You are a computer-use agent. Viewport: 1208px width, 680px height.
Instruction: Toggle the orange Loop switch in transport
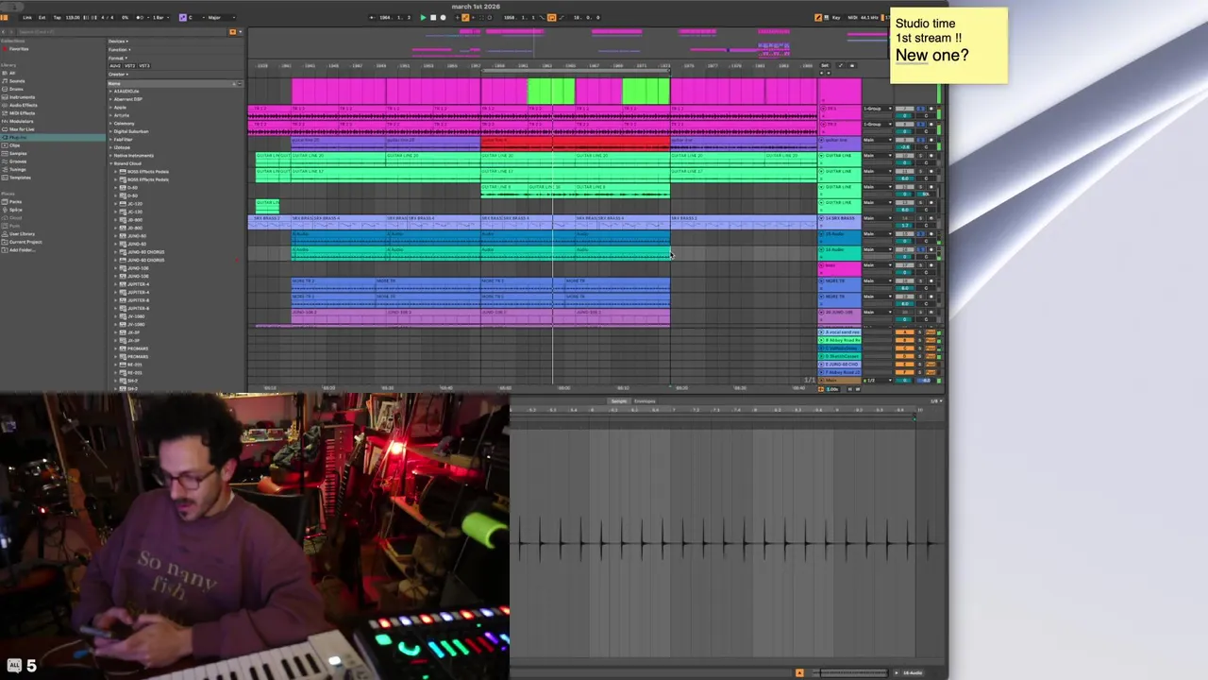(x=552, y=17)
